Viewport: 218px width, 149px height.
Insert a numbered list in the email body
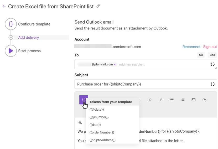(x=183, y=100)
